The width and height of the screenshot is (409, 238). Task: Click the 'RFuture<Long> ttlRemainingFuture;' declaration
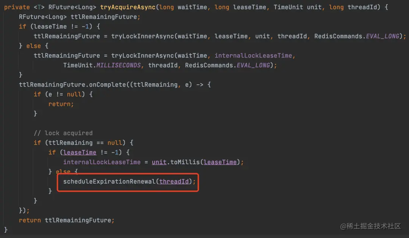pos(80,17)
